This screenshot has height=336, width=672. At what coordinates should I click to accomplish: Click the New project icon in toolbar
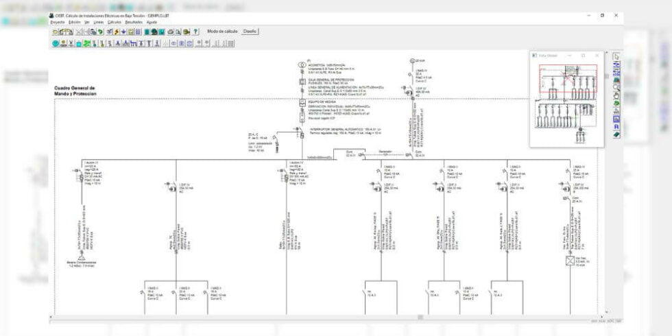[55, 32]
